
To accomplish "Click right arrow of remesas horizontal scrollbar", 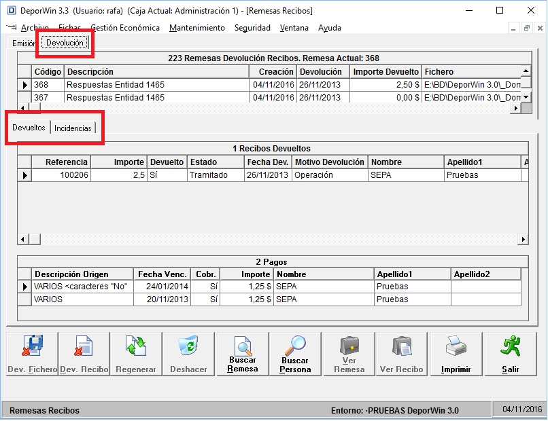I will pyautogui.click(x=515, y=108).
